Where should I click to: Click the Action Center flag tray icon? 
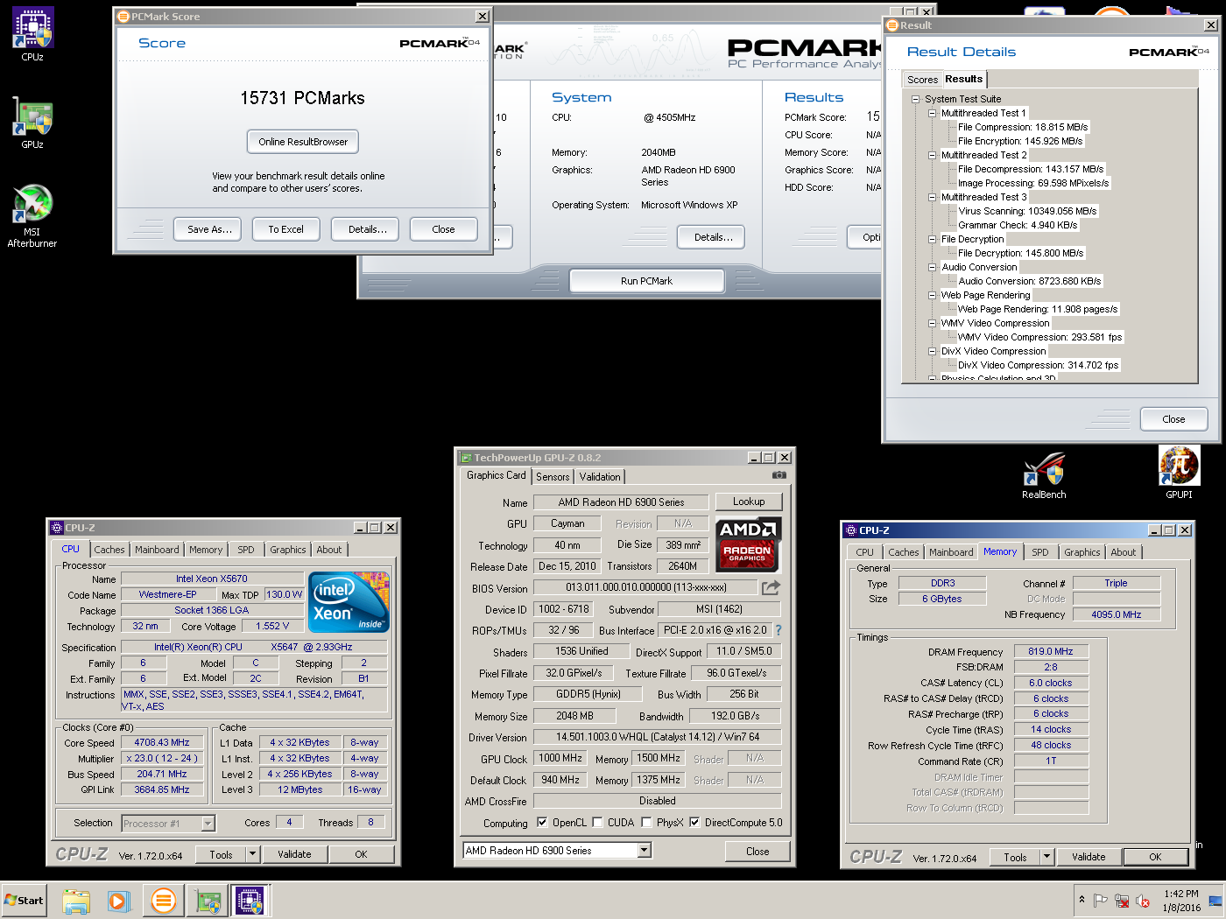(x=1101, y=901)
